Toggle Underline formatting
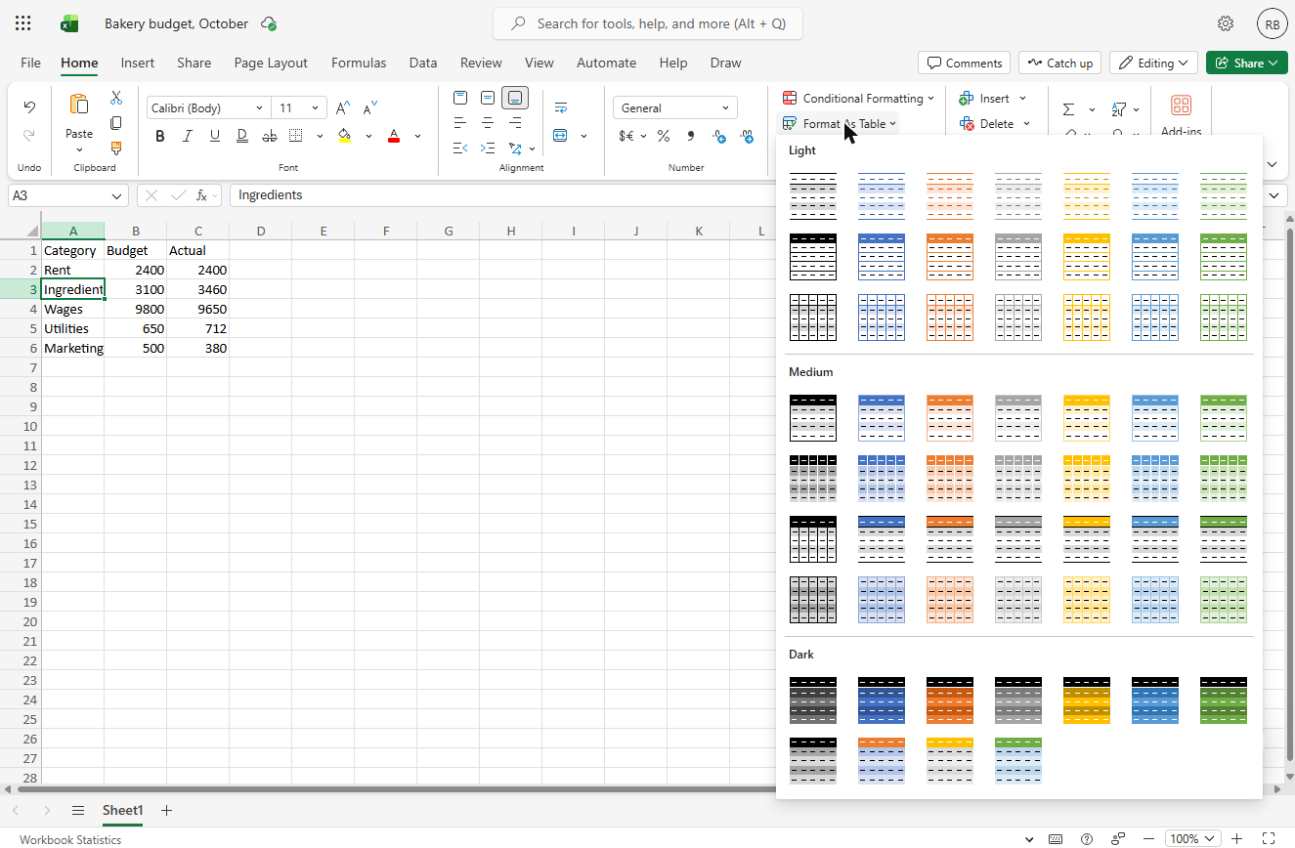Viewport: 1295px width, 848px height. pyautogui.click(x=215, y=136)
